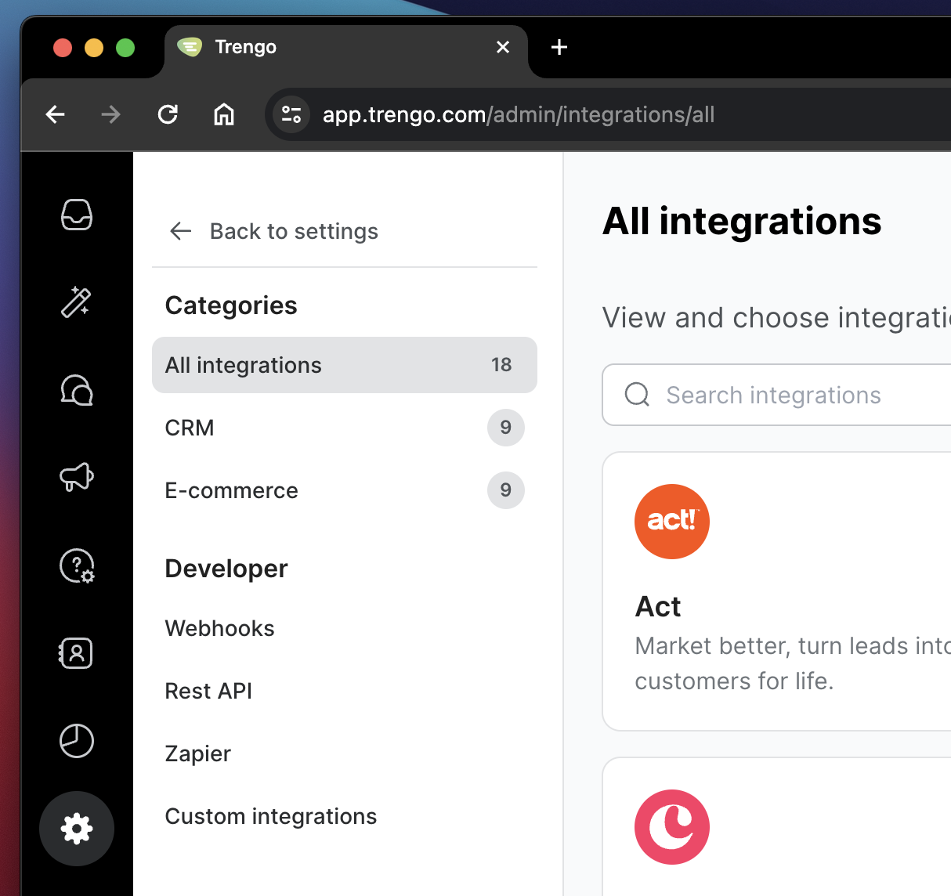The height and width of the screenshot is (896, 951).
Task: Open Custom integrations page
Action: tap(271, 816)
